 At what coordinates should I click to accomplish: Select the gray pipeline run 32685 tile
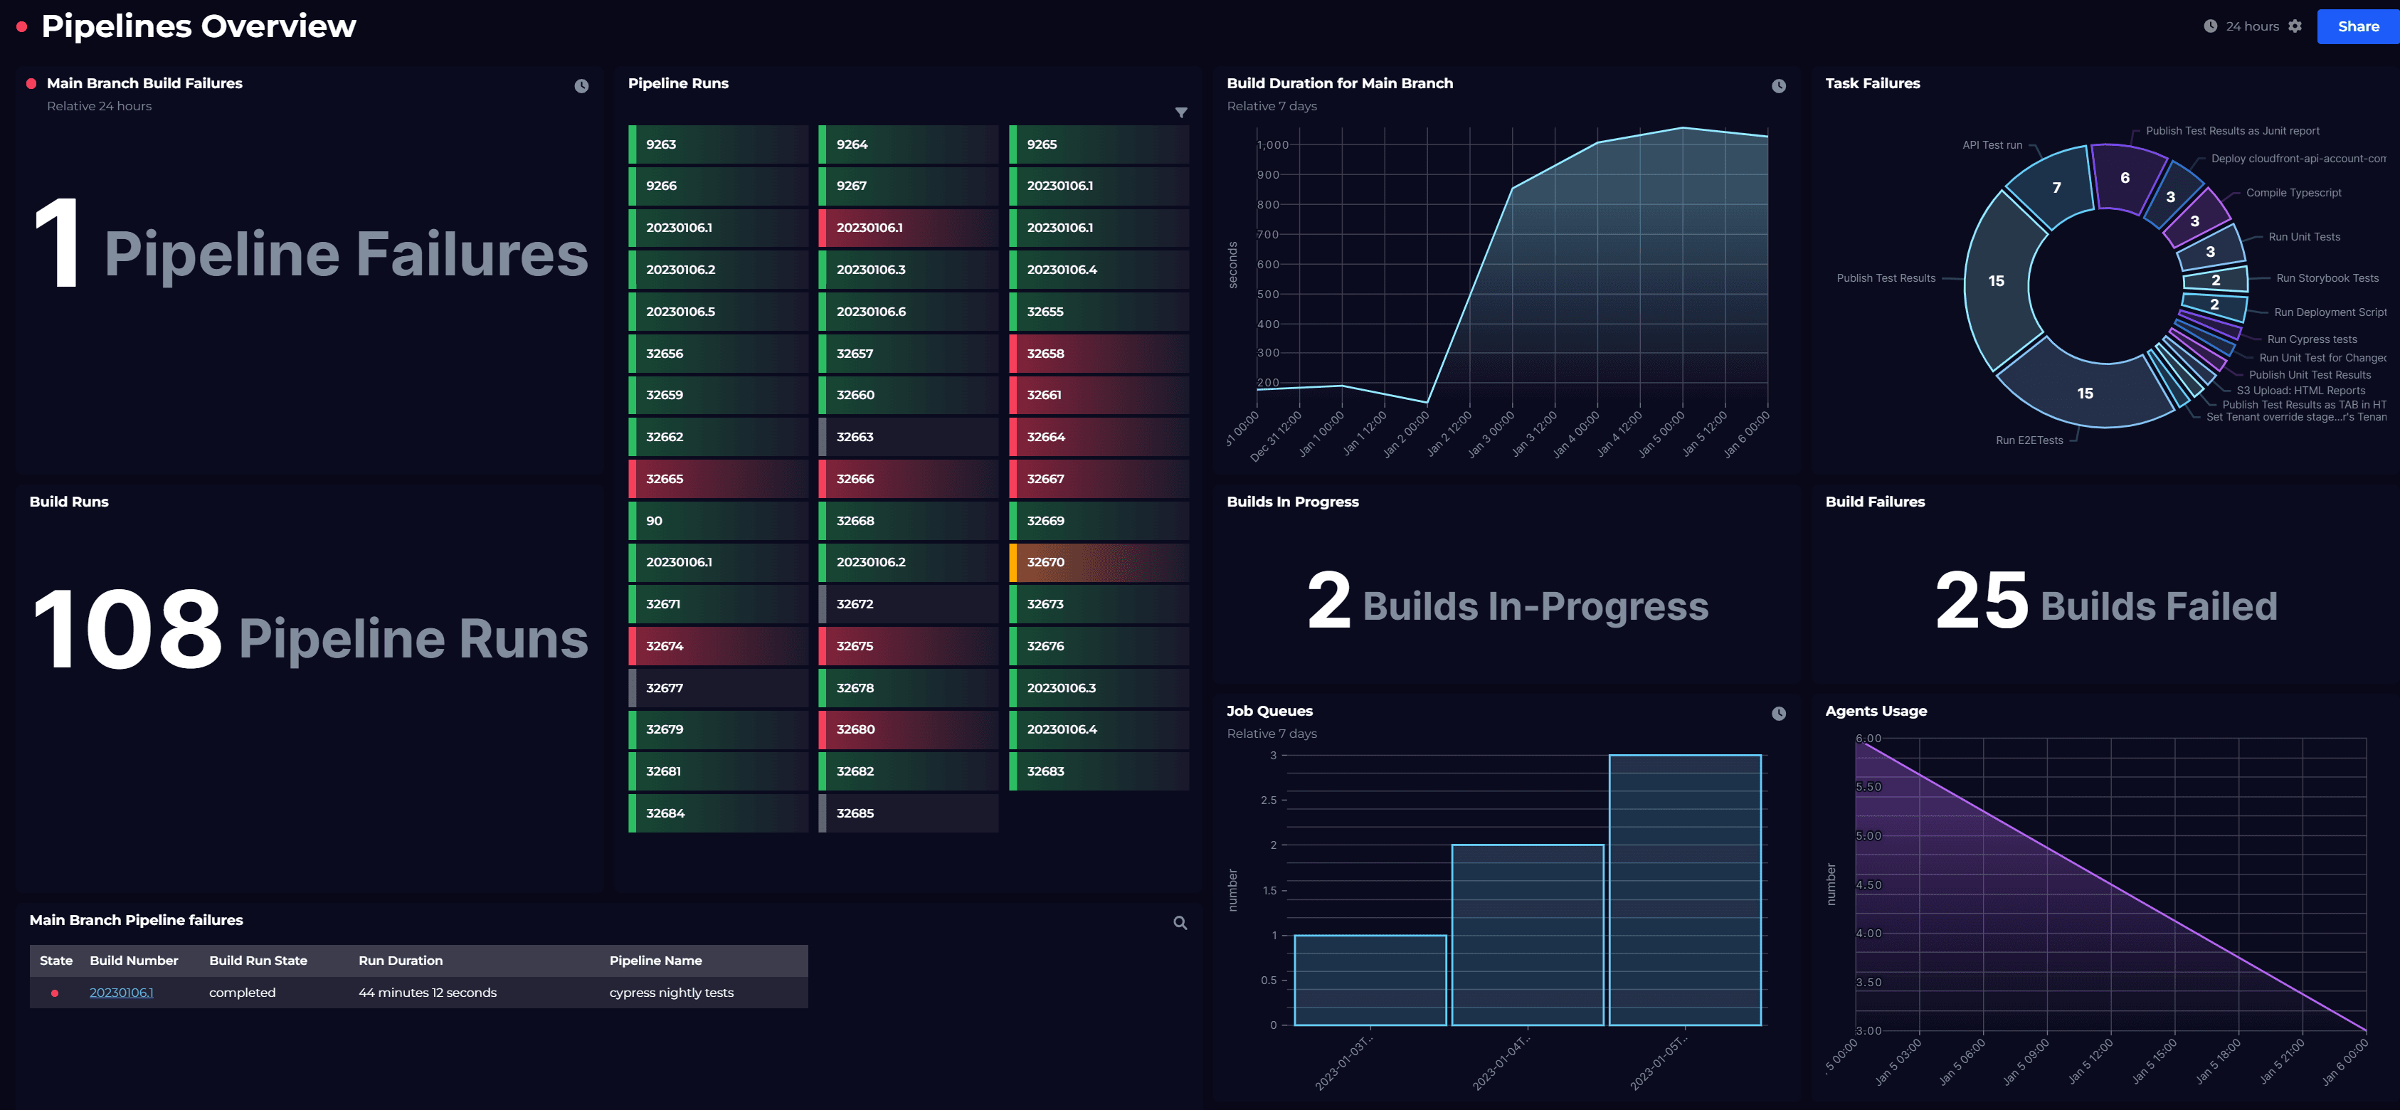[907, 813]
